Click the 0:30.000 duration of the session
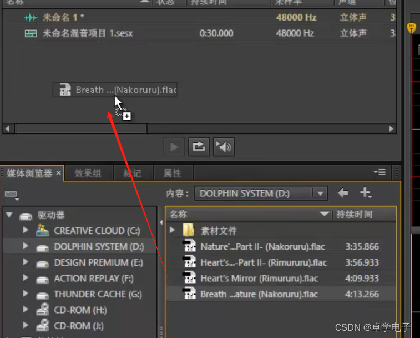This screenshot has width=420, height=338. pos(216,33)
